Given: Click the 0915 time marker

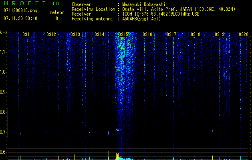Looking at the screenshot, I should pyautogui.click(x=123, y=34).
